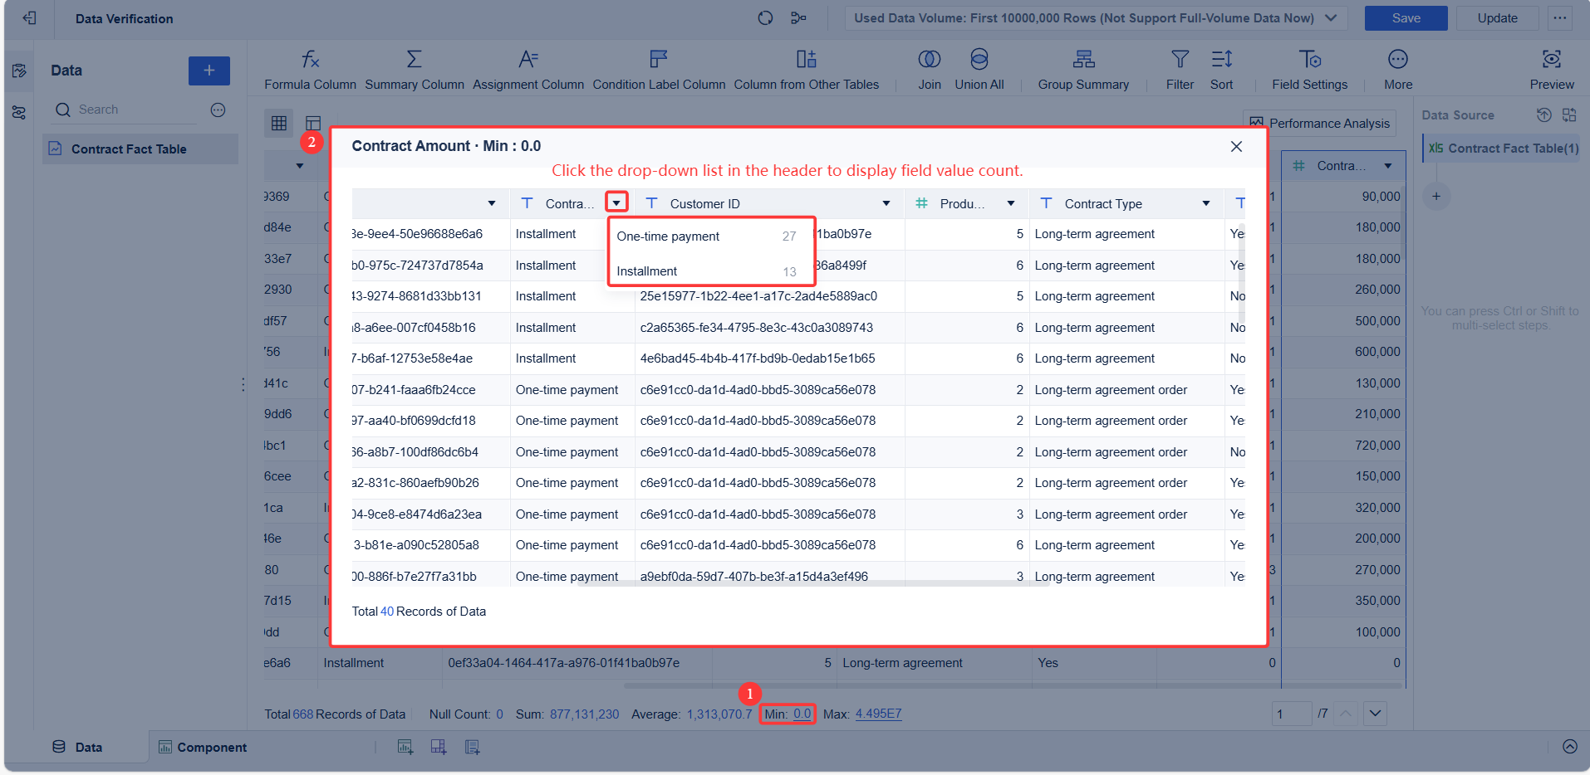The width and height of the screenshot is (1590, 775).
Task: Open search options ellipsis beside Search
Action: click(218, 110)
